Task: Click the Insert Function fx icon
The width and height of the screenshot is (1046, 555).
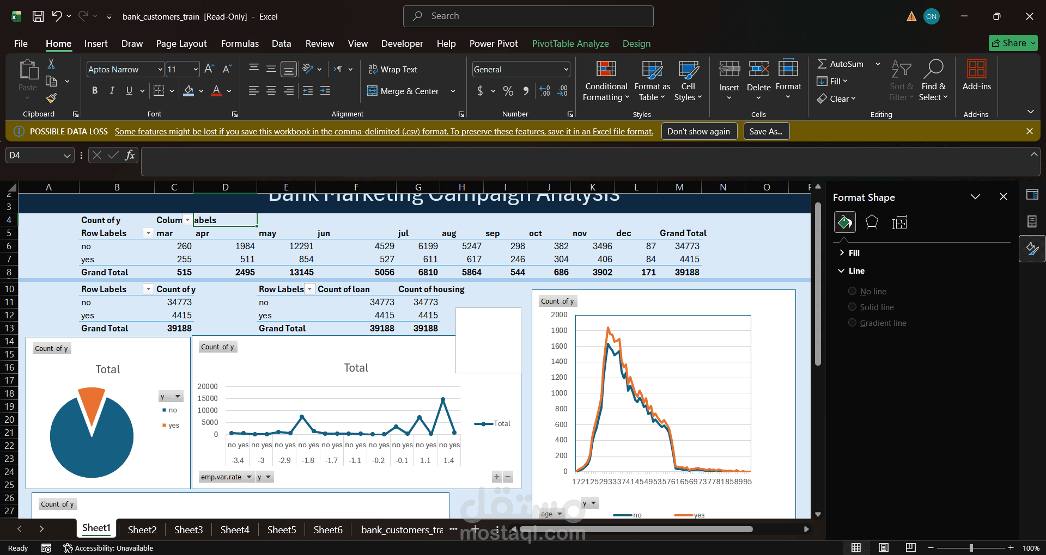Action: pyautogui.click(x=130, y=155)
